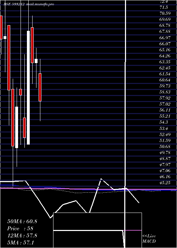Click the 56.11 axis label
This screenshot has height=248, width=177.
(165, 110)
